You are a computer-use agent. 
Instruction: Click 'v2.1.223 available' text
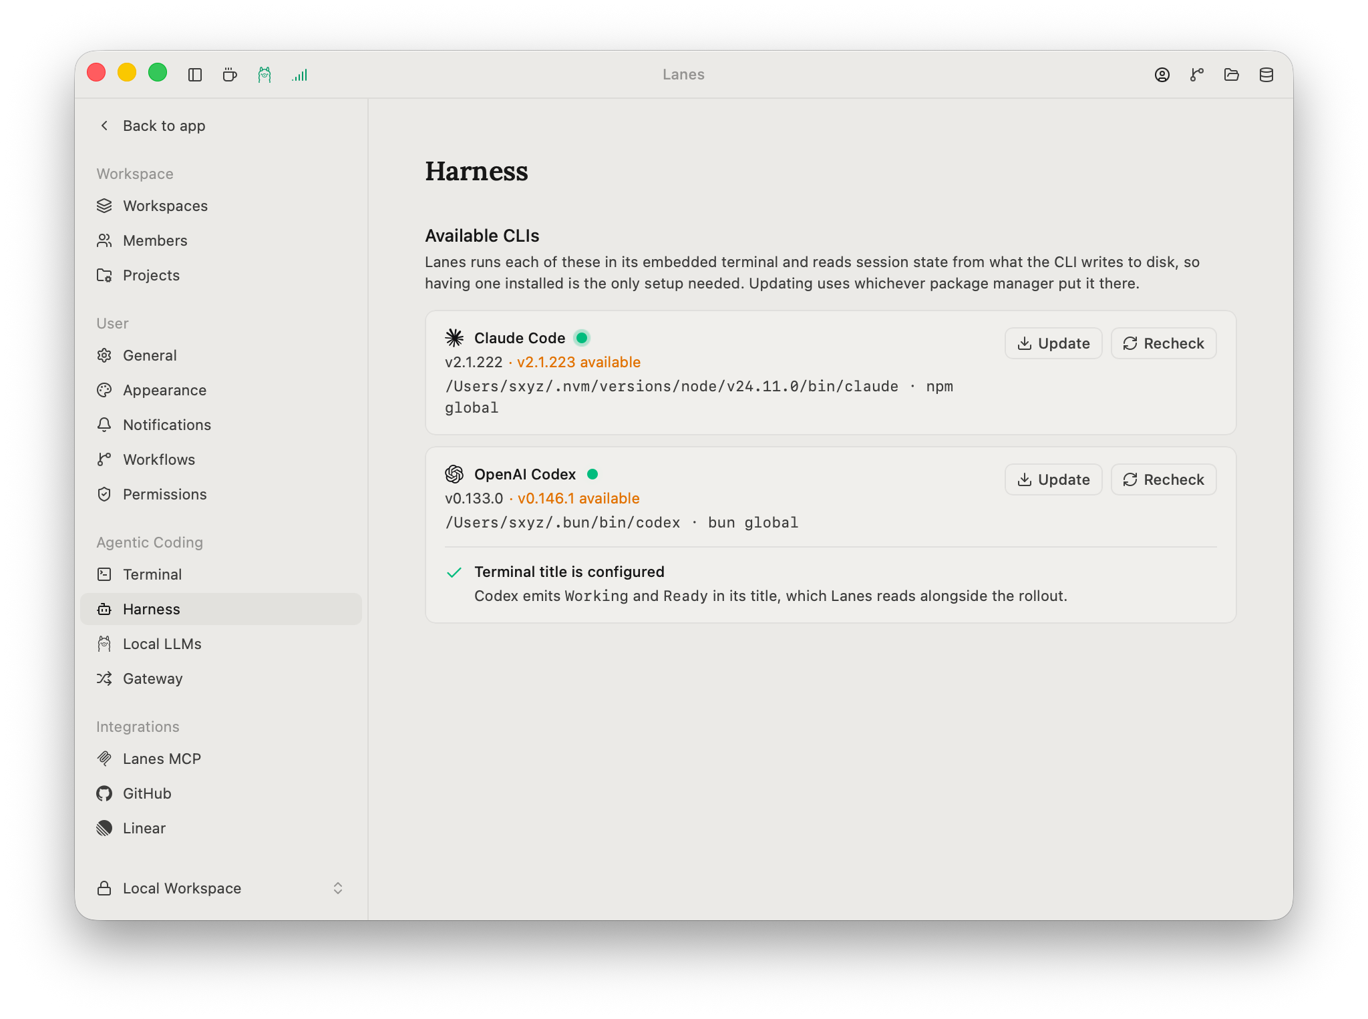[x=578, y=362]
